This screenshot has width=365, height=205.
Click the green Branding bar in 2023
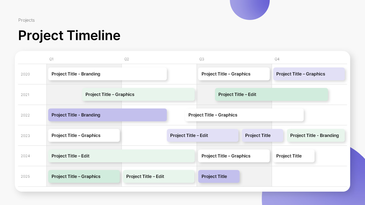(316, 136)
